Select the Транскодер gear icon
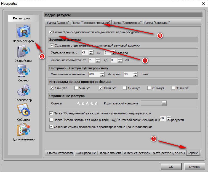Viewport: 208px width, 172px height. coord(23,91)
